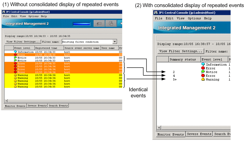Image resolution: width=245 pixels, height=141 pixels.
Task: Select the Warning icon in right window
Action: (203, 79)
